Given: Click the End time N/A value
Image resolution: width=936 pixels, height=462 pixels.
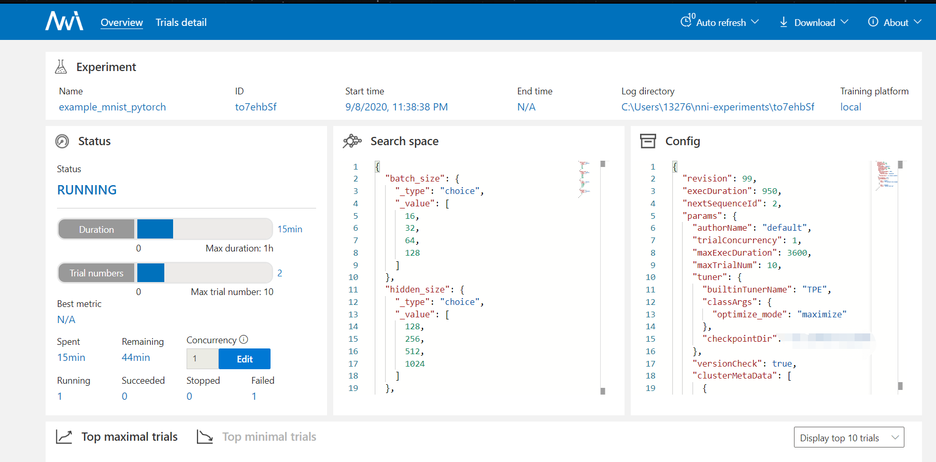Looking at the screenshot, I should click(x=526, y=107).
